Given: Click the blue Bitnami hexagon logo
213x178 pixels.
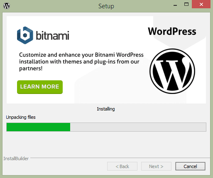Looking at the screenshot, I should click(x=25, y=35).
